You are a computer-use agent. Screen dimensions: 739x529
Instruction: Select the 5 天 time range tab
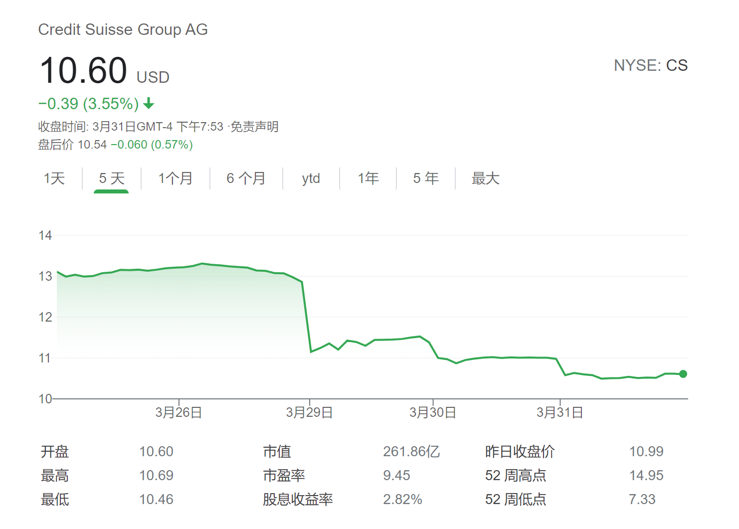click(x=111, y=178)
